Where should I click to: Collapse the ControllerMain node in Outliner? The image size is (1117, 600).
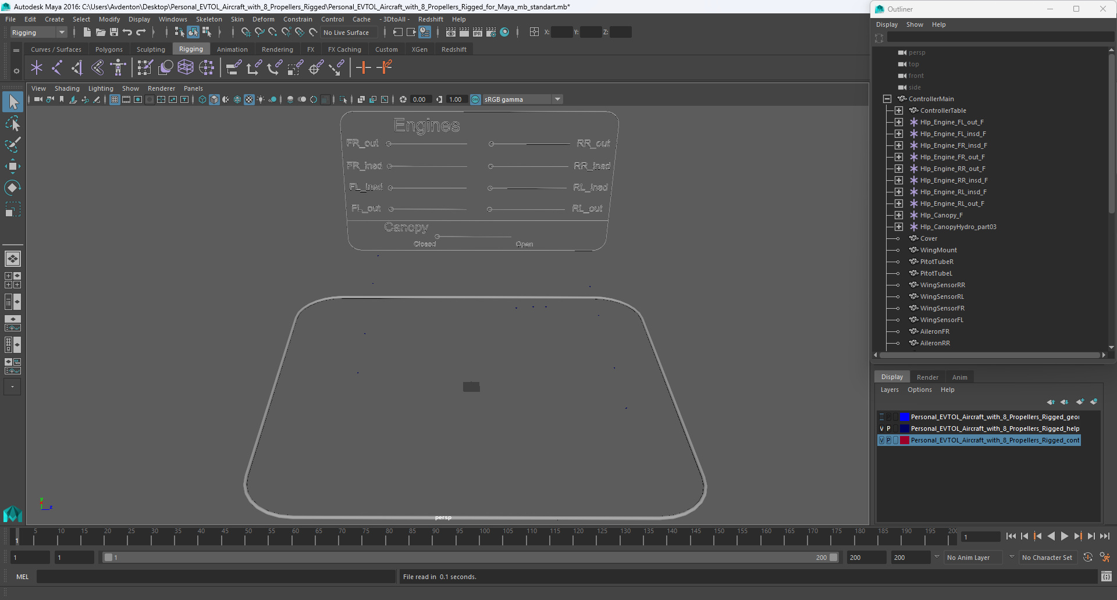click(887, 99)
